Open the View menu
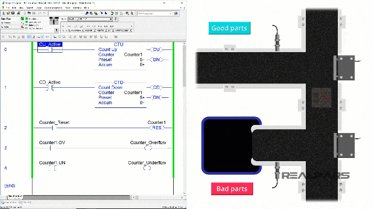The image size is (373, 209). click(x=21, y=8)
